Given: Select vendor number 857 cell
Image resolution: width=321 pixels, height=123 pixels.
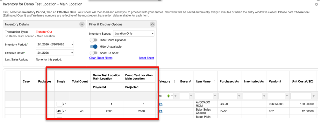Looking at the screenshot, I should [x=278, y=111].
